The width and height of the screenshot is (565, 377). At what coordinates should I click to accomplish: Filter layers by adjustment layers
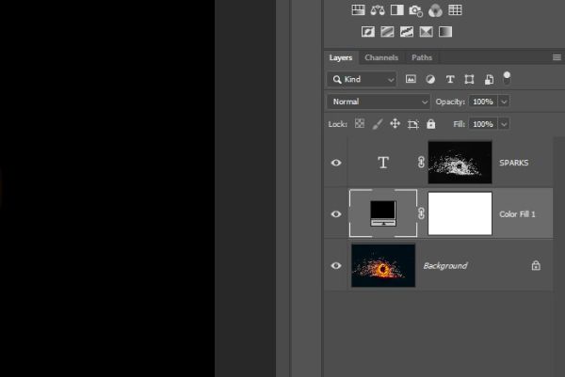430,79
